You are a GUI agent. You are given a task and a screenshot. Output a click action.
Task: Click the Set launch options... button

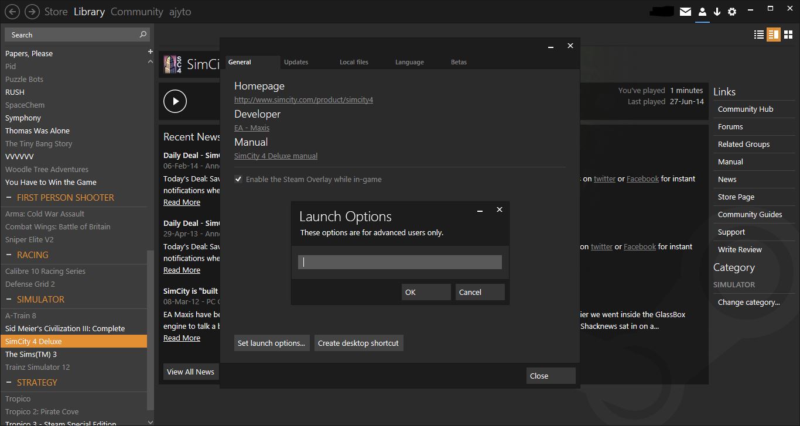272,343
